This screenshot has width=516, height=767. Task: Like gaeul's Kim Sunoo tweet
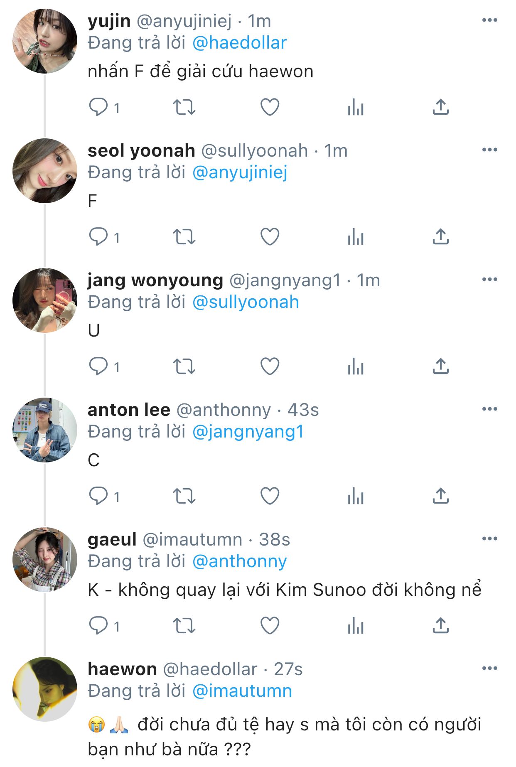pyautogui.click(x=270, y=626)
